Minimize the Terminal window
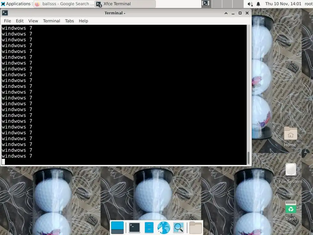The image size is (313, 235). [x=233, y=13]
